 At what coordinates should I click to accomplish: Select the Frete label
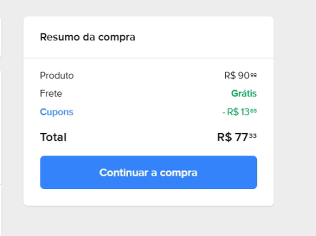(51, 93)
